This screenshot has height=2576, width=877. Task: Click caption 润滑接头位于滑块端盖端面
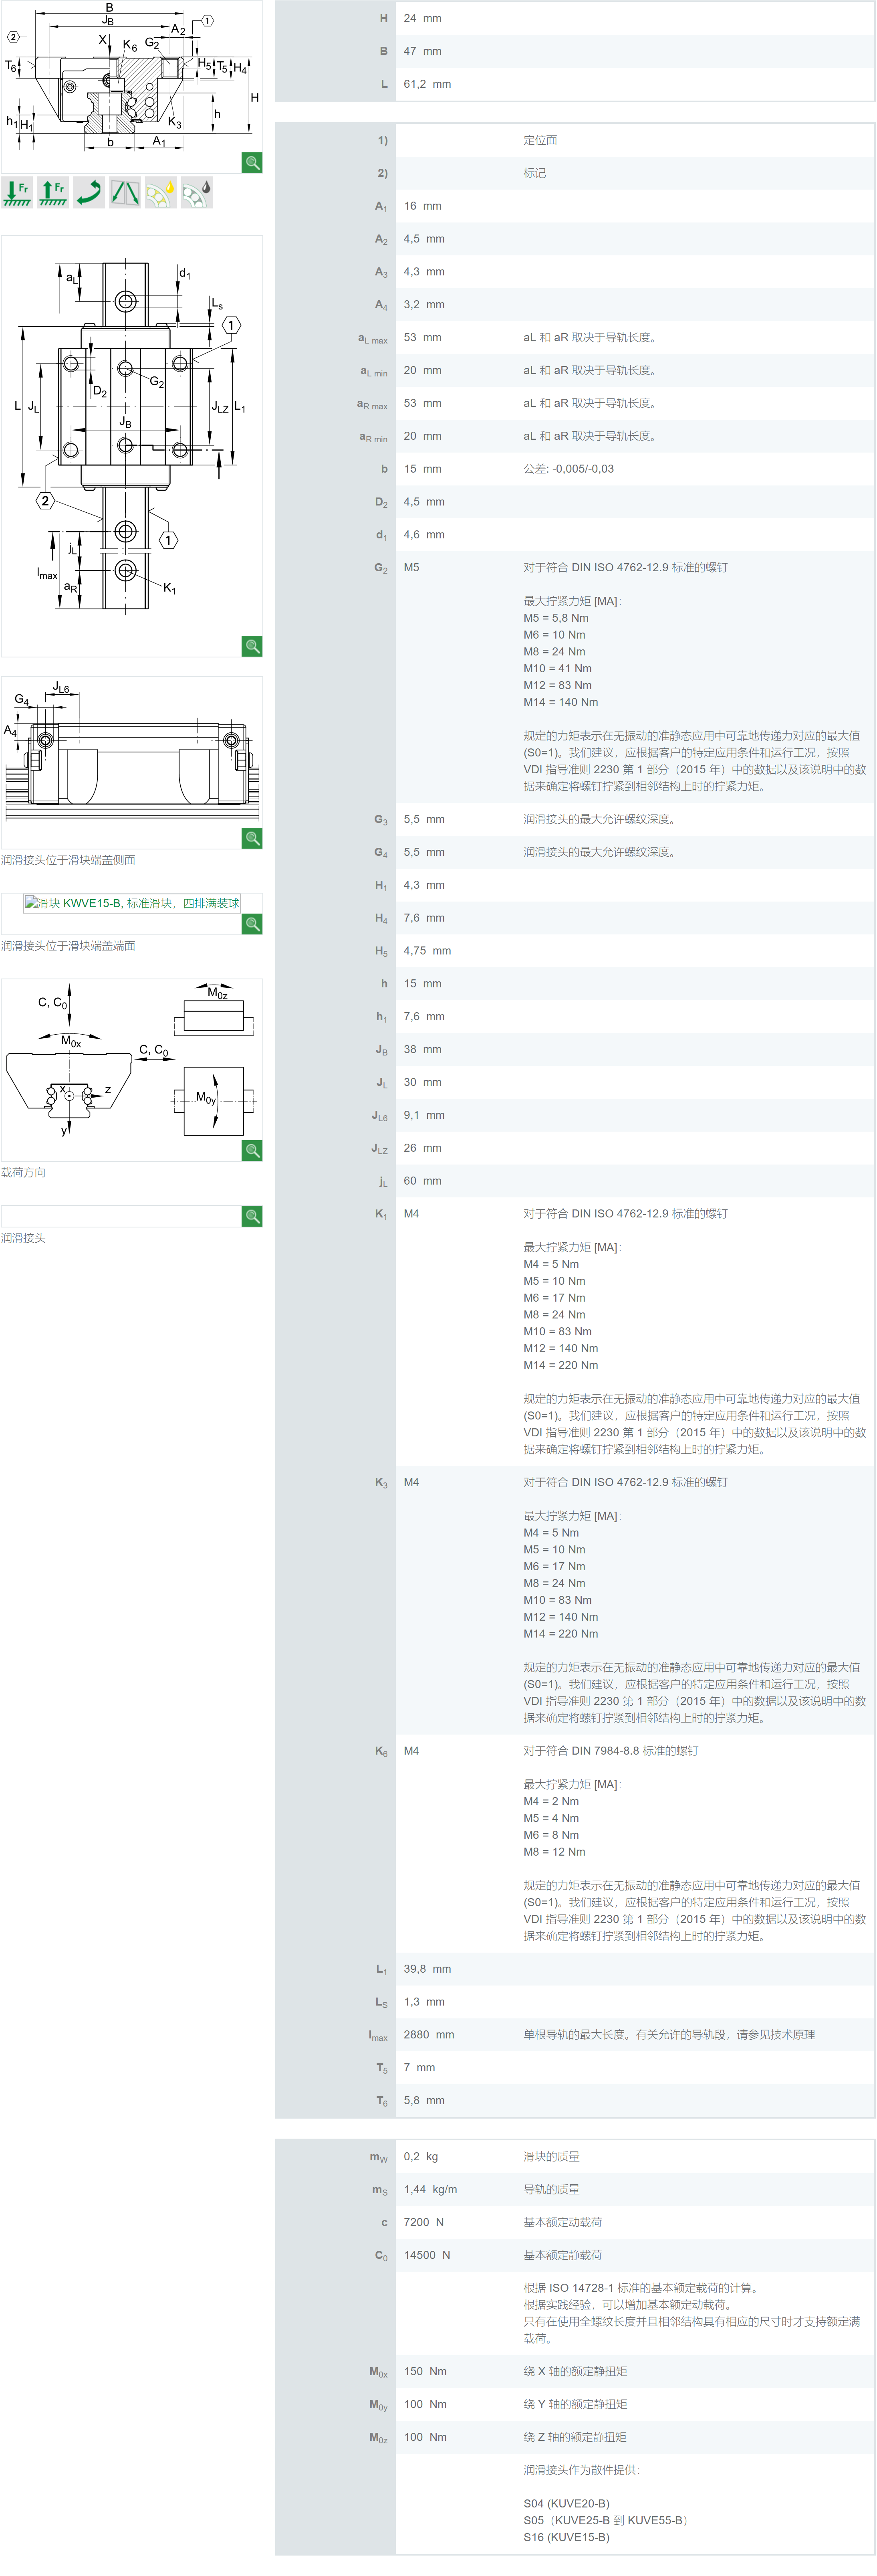(68, 946)
